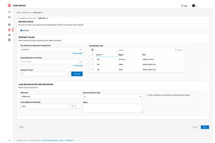This screenshot has height=143, width=215.
Task: Open the WWW Site breadcrumb menu
Action: pos(43,18)
